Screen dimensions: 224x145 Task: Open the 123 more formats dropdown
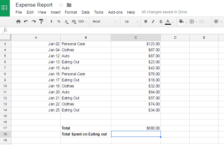[x=82, y=22]
